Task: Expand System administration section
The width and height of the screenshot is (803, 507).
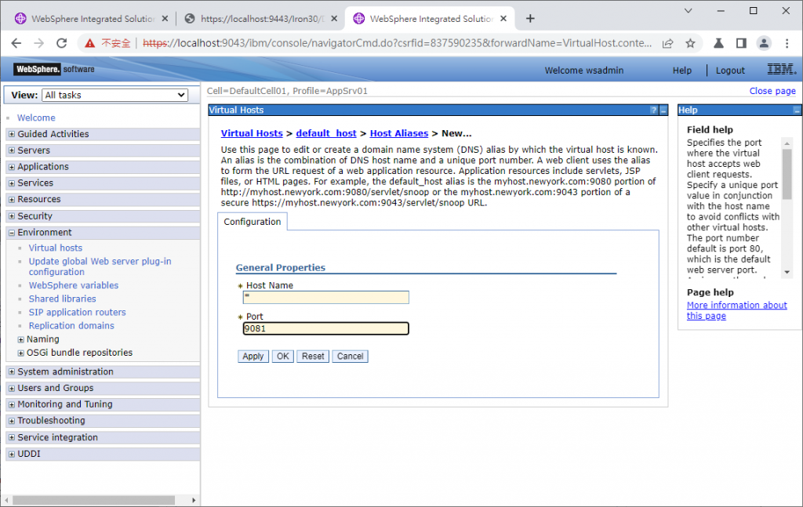Action: (12, 371)
